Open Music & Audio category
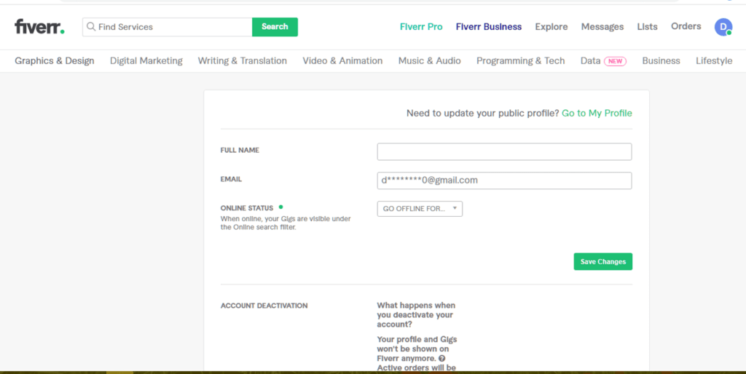746x374 pixels. click(x=430, y=61)
